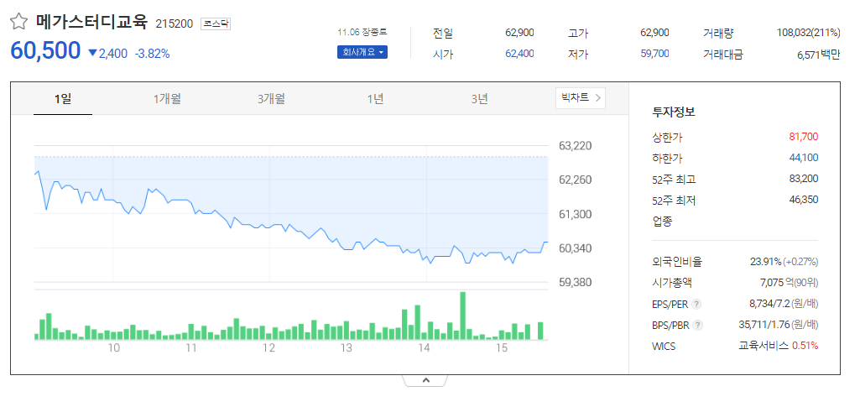Click the 거래대금 value 6,571백만

(x=818, y=55)
